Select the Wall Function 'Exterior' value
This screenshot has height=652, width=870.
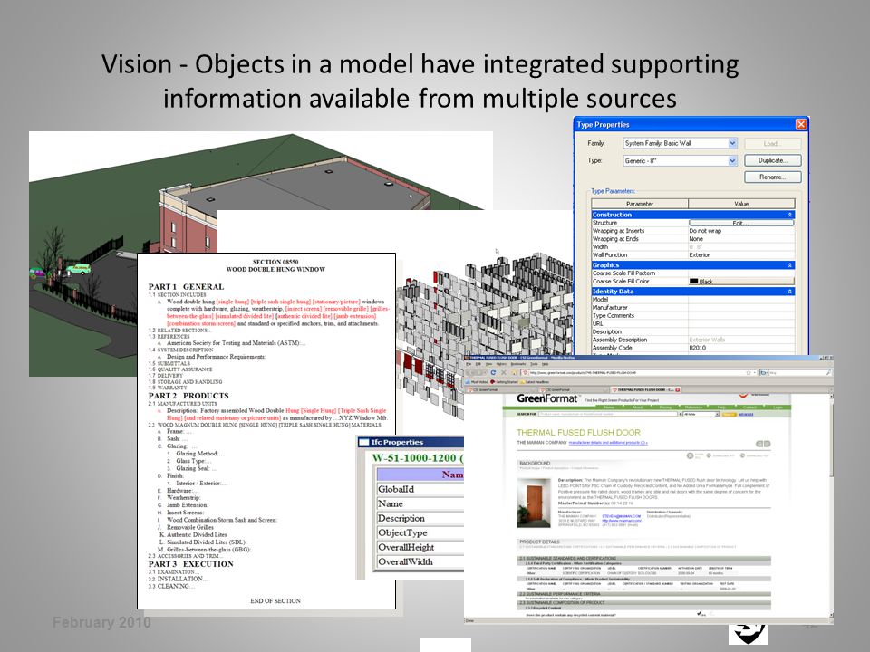click(x=741, y=255)
